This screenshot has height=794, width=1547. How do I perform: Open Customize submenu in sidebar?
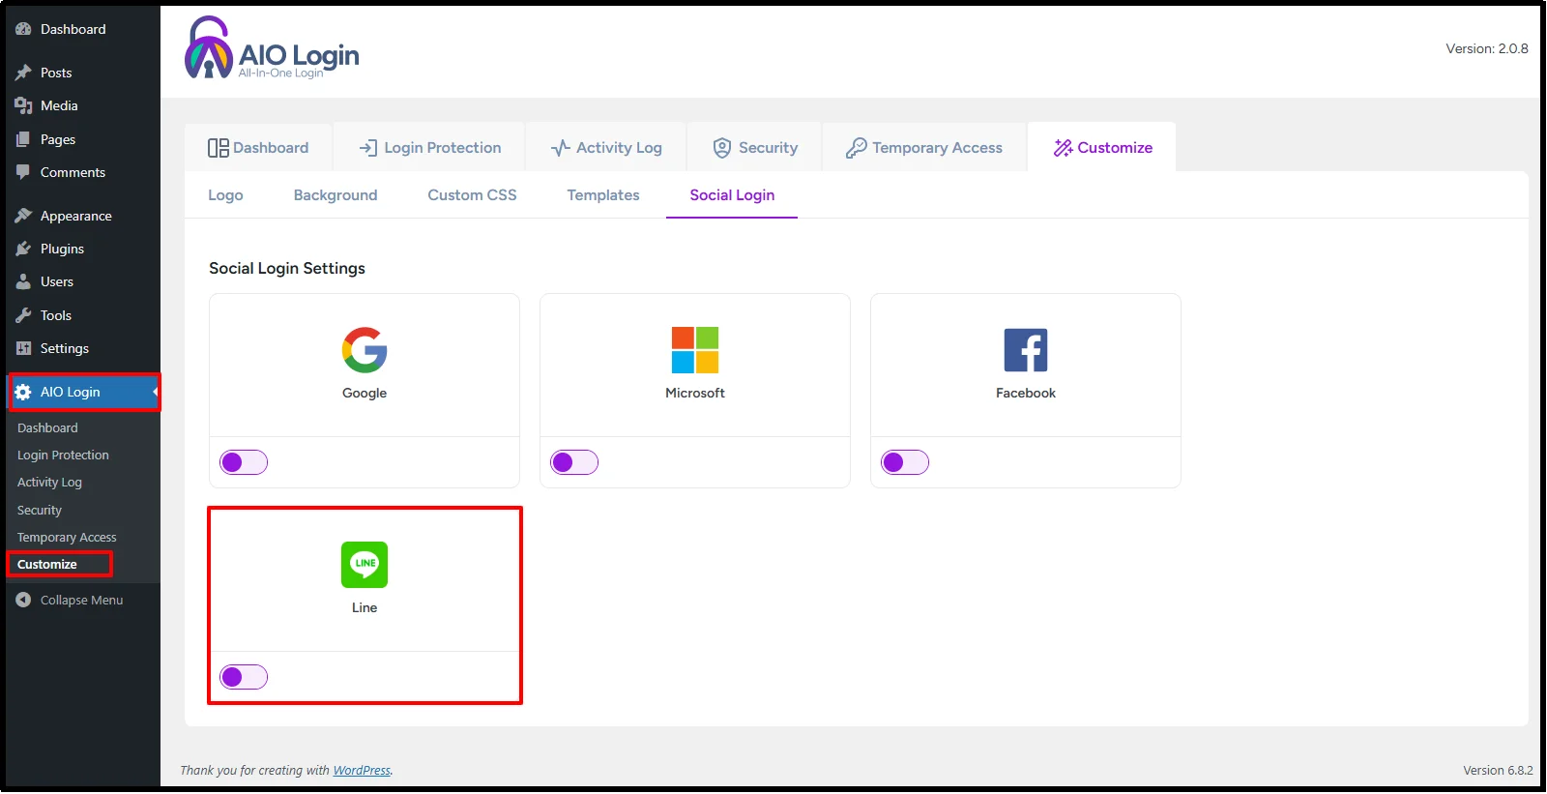click(x=47, y=564)
